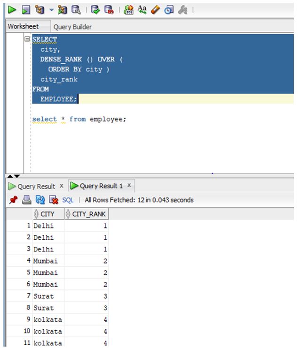Click the red pushpin freeze icon
The height and width of the screenshot is (348, 298).
point(13,200)
